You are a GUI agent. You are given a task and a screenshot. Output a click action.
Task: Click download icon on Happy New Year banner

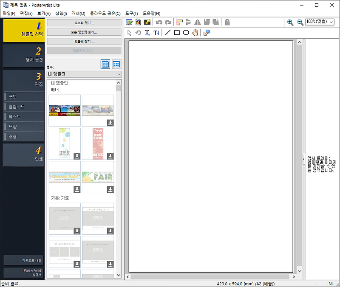click(x=110, y=156)
